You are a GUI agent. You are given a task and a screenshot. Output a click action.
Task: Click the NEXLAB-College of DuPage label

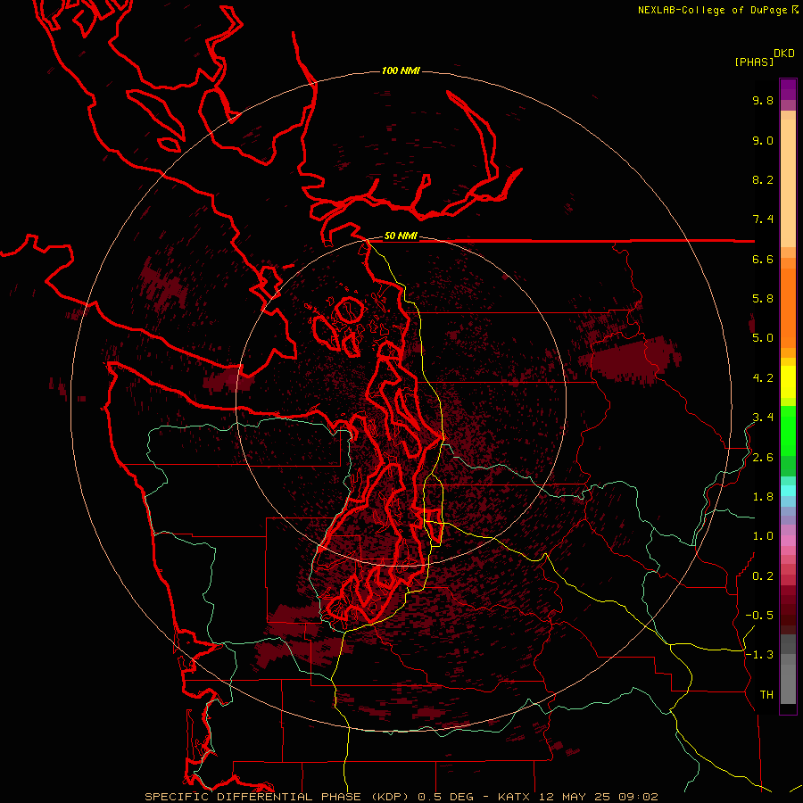pos(714,10)
